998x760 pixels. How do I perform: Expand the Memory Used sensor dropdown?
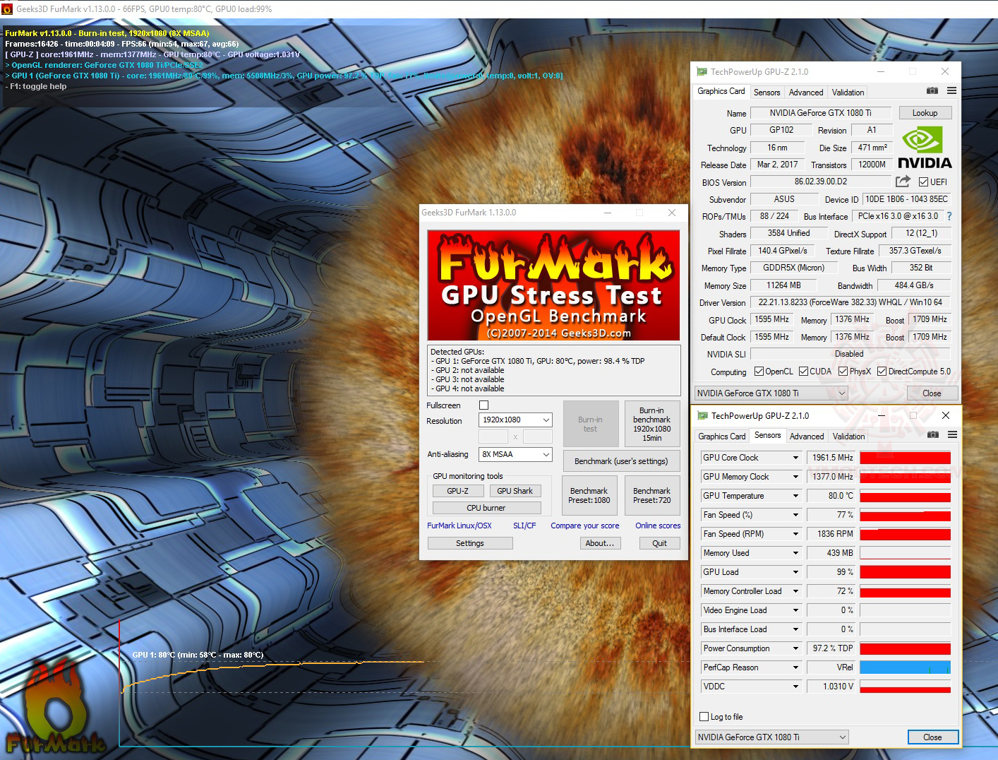(795, 553)
